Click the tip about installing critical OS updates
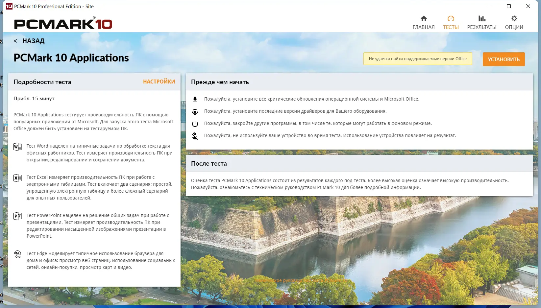The width and height of the screenshot is (541, 308). pos(312,99)
